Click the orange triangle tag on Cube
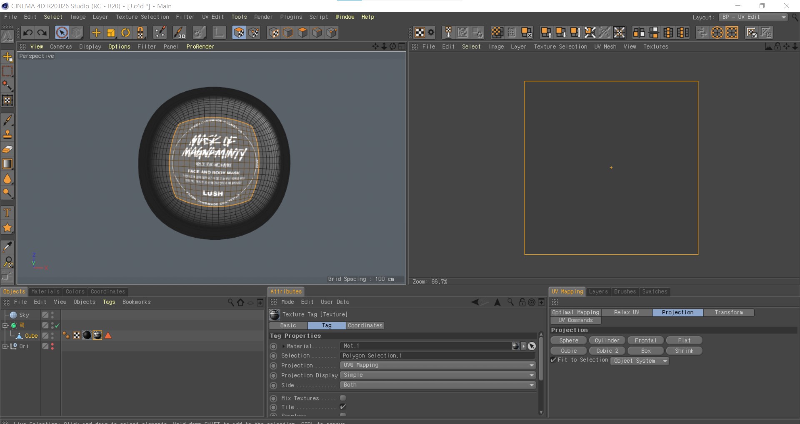Image resolution: width=800 pixels, height=424 pixels. click(108, 336)
